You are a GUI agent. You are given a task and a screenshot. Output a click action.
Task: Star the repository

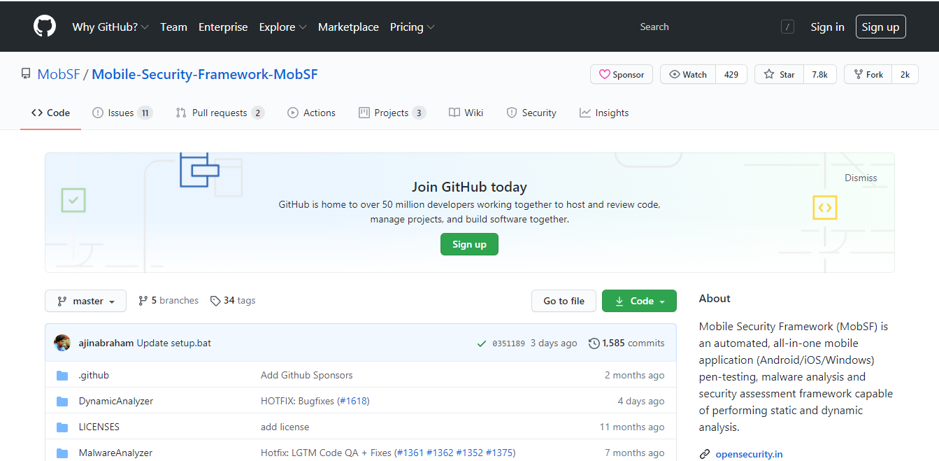(779, 74)
